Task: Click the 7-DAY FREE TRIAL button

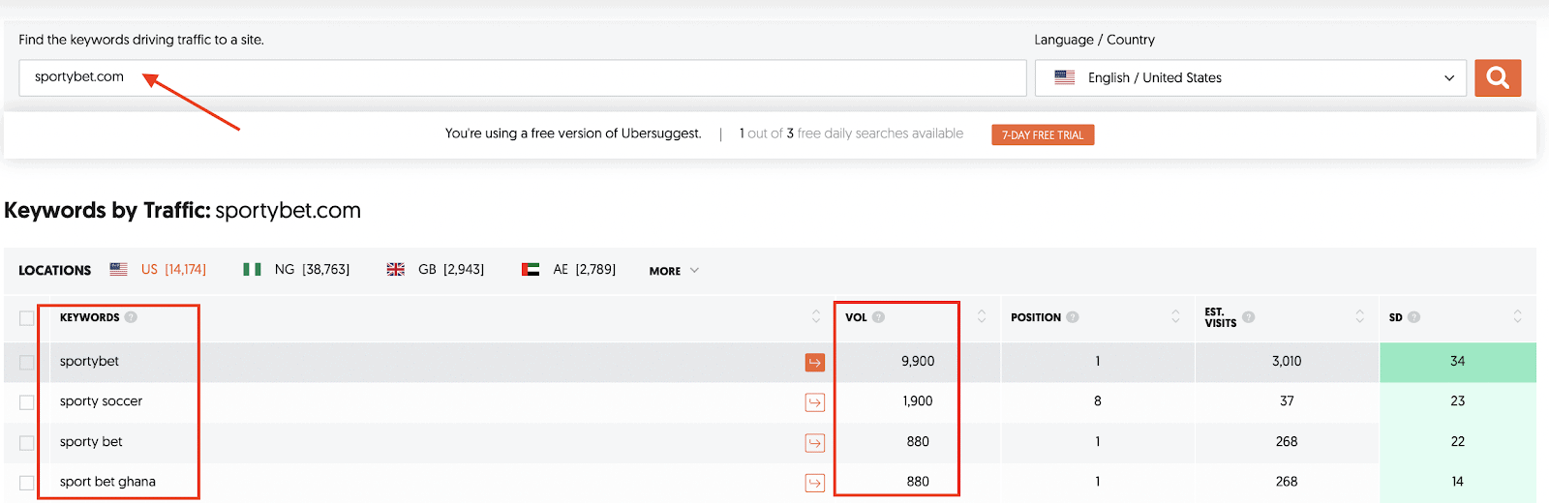Action: (1043, 135)
